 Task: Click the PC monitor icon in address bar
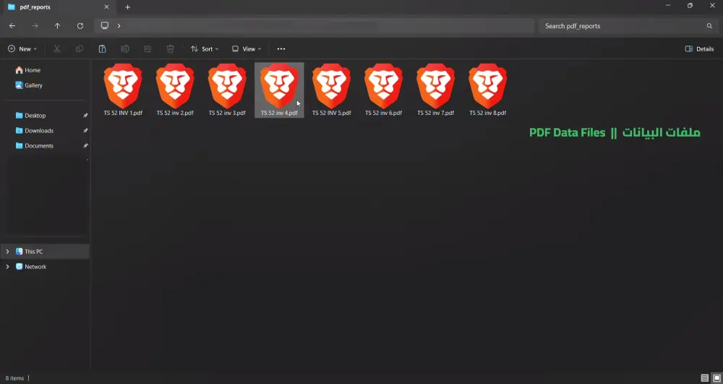coord(105,25)
